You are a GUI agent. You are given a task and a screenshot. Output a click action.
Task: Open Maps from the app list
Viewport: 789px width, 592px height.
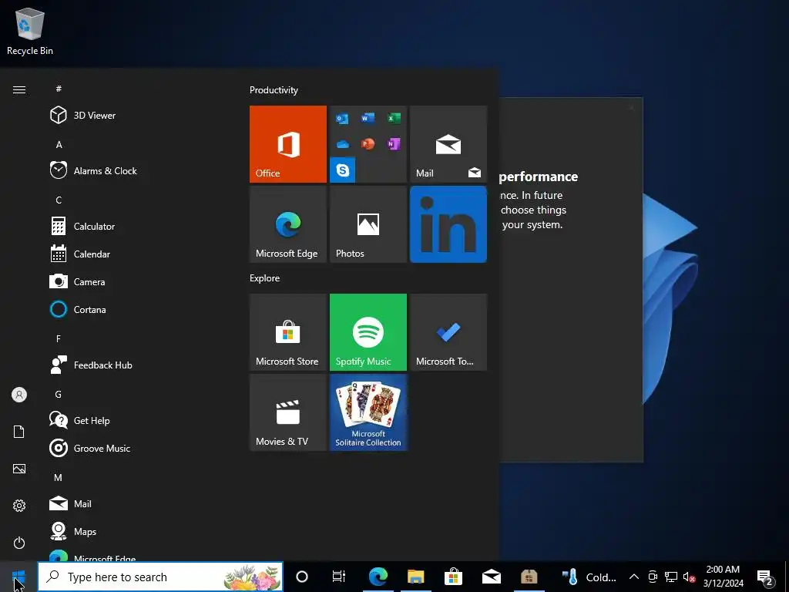click(x=136, y=531)
